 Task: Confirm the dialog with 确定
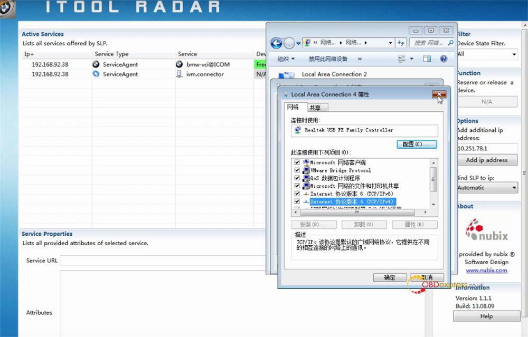point(390,277)
